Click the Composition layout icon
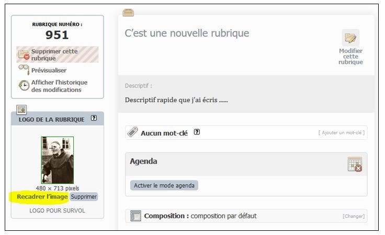The height and width of the screenshot is (235, 385). (135, 216)
